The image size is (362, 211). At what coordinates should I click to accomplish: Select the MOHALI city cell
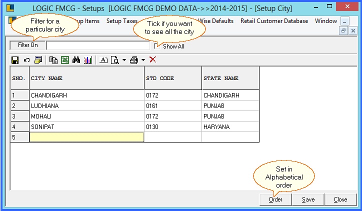pos(87,116)
